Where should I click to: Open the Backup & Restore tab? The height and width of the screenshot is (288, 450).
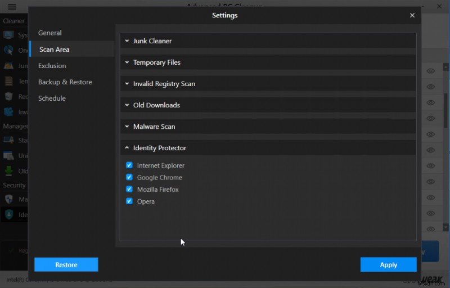click(65, 82)
